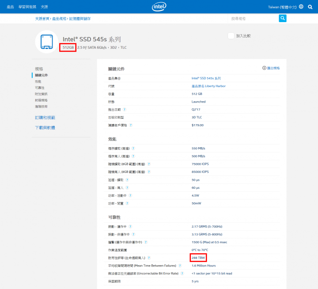
Task: Open the globe language selector icon
Action: pos(301,7)
